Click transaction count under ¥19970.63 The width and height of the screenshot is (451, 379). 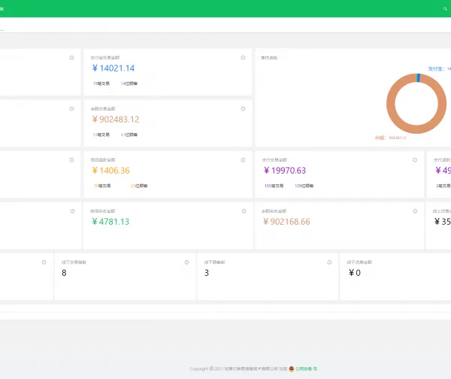[274, 186]
